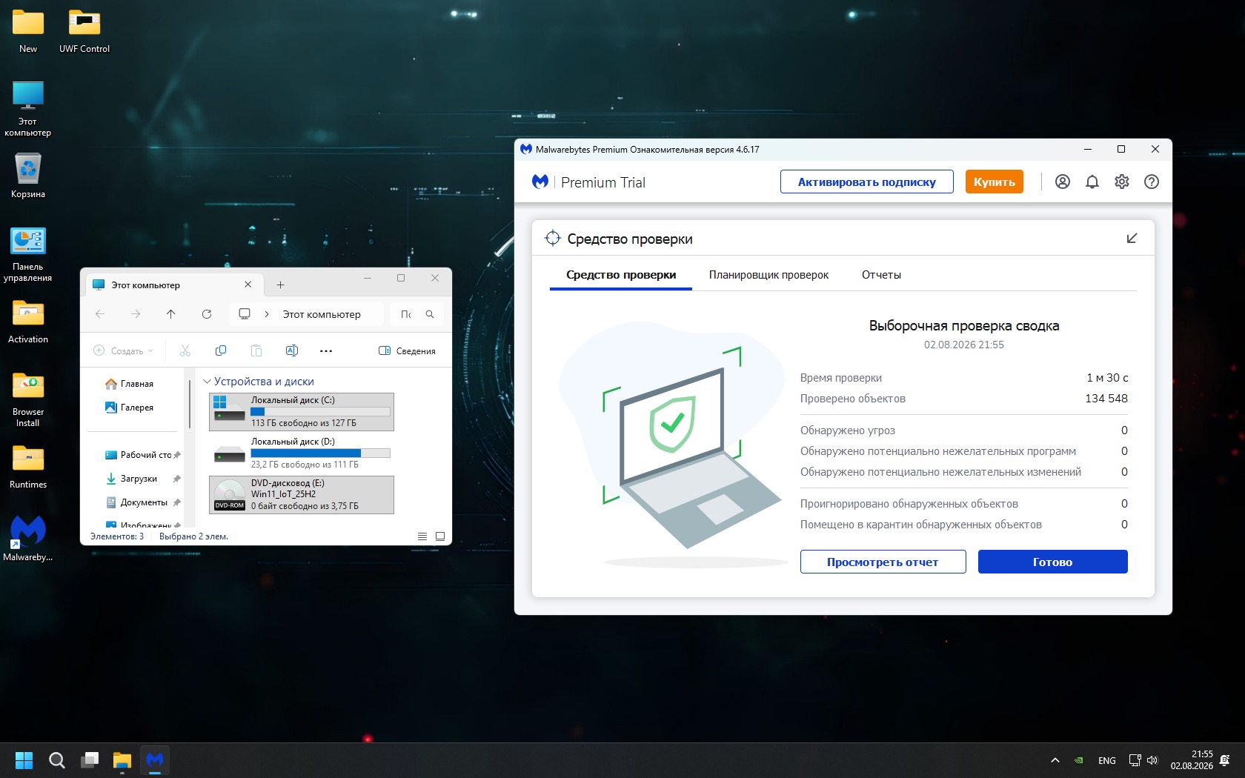Switch to the Отчеты tab
1245x778 pixels.
881,275
